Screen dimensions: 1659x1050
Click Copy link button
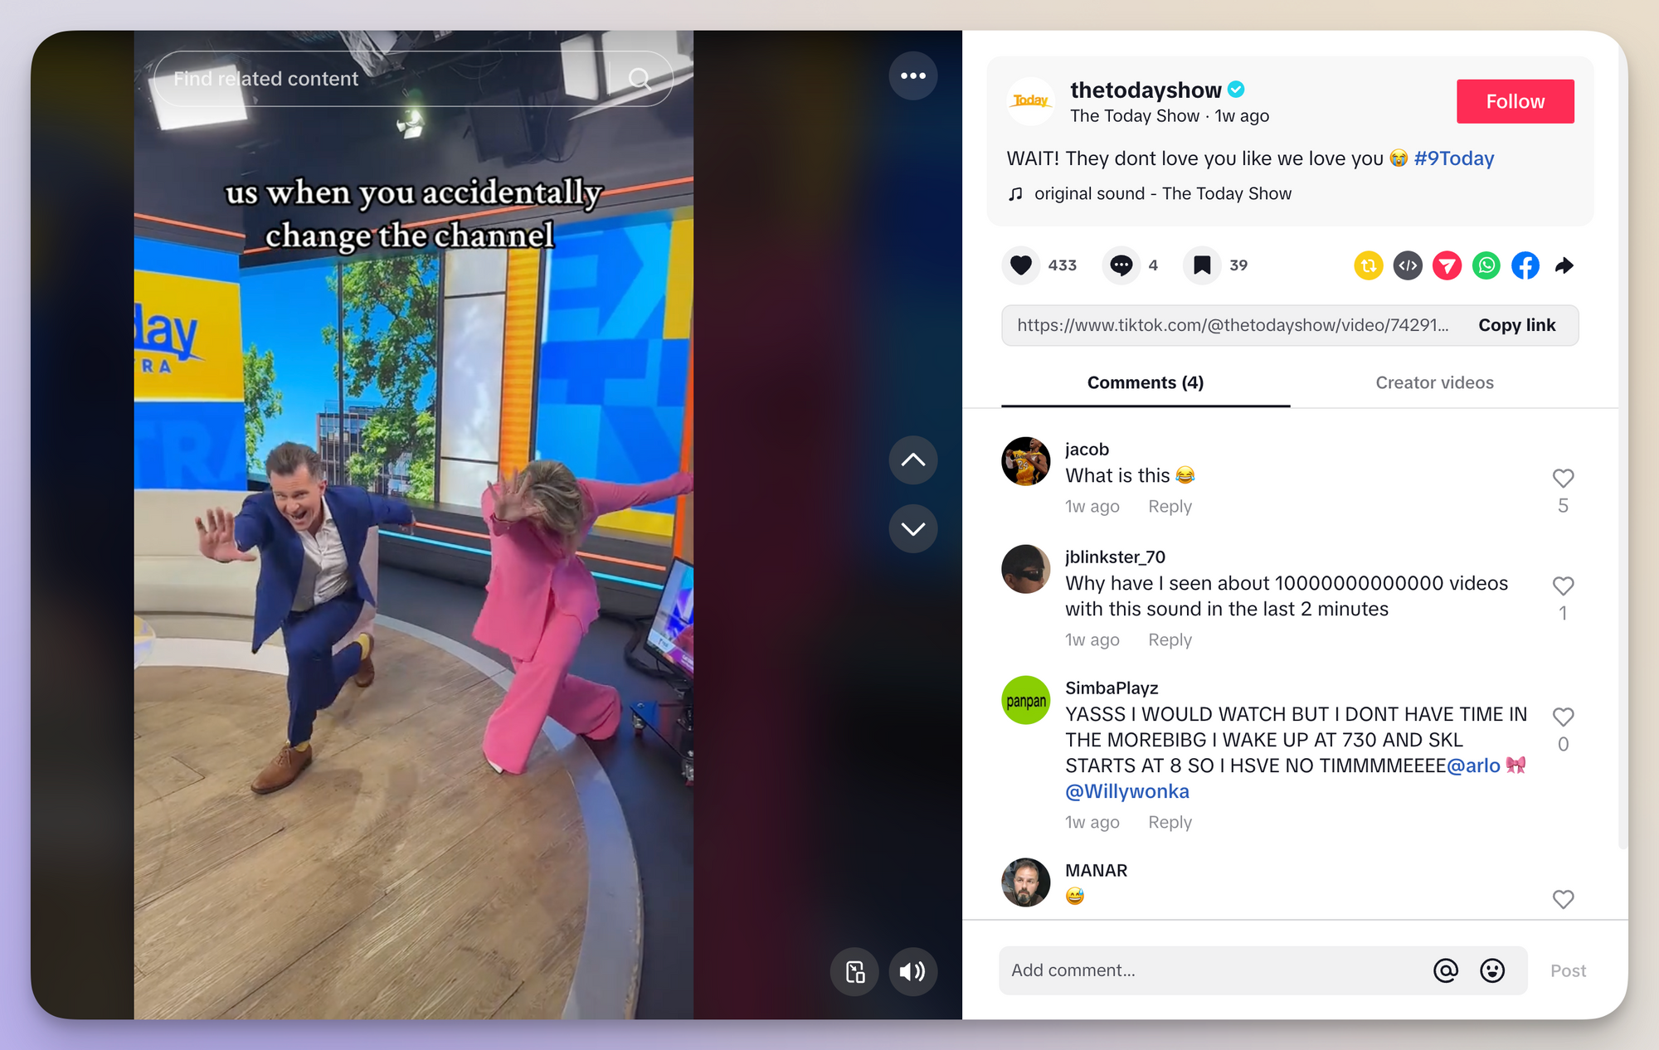(1517, 324)
